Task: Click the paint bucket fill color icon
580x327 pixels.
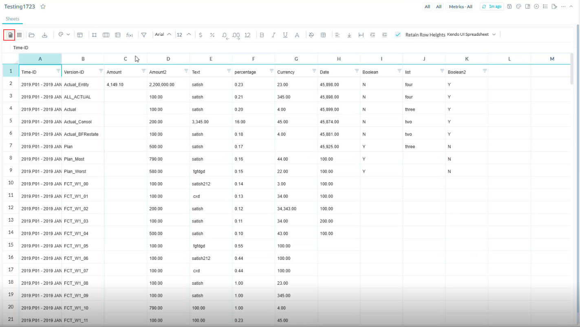Action: tap(311, 35)
